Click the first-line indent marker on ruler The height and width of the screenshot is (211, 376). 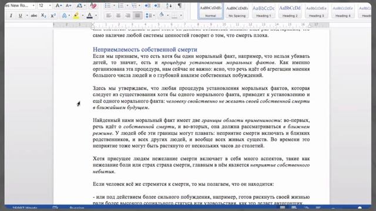pyautogui.click(x=93, y=24)
